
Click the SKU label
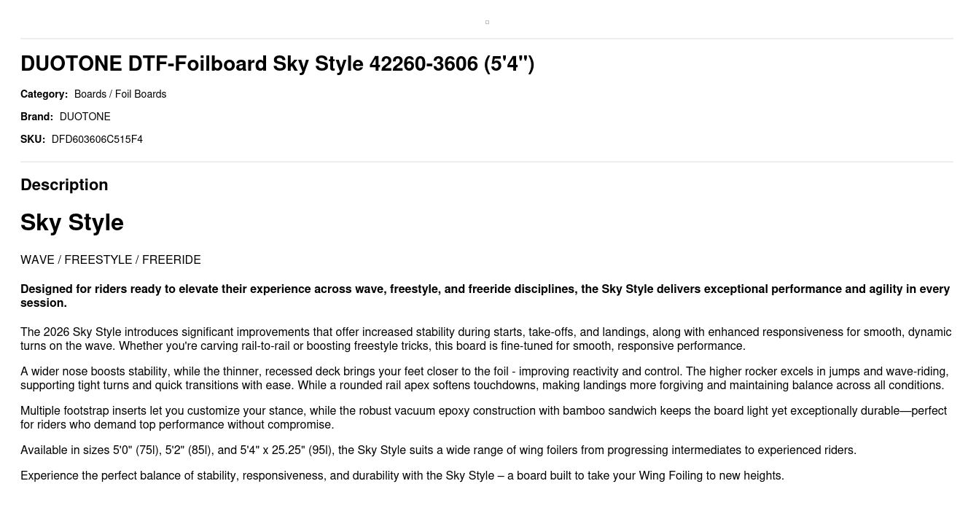coord(33,139)
